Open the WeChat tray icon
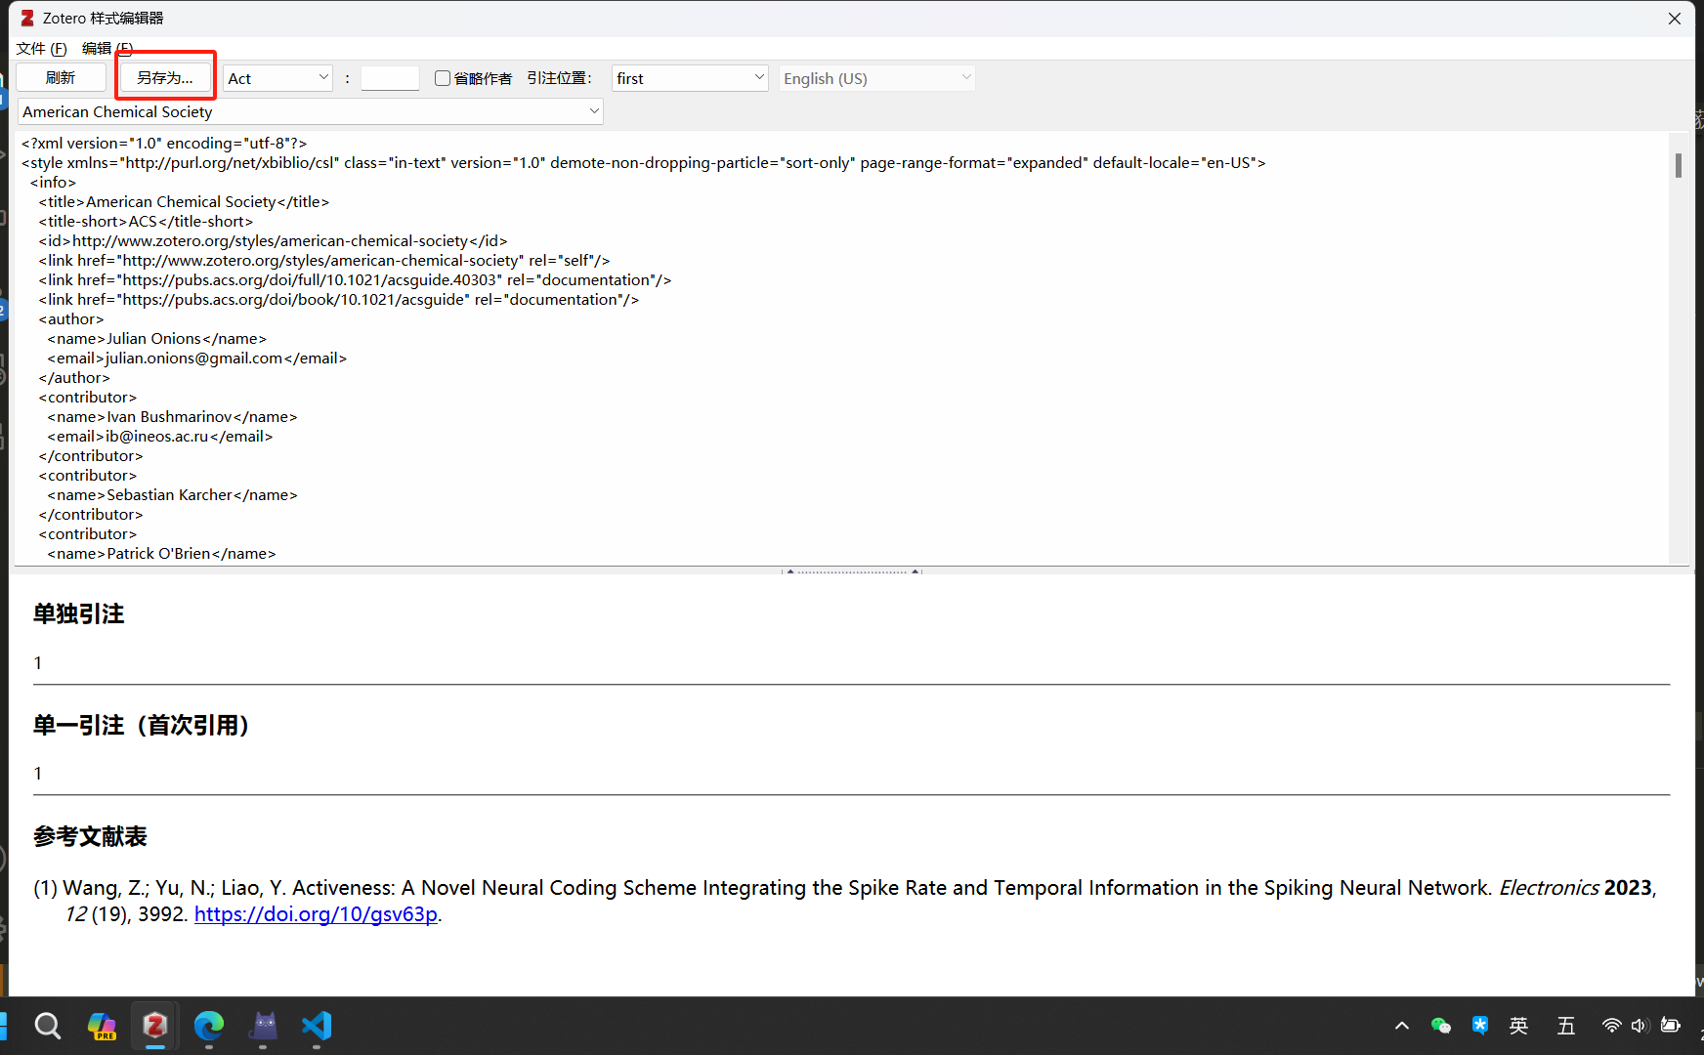The image size is (1704, 1055). click(1440, 1025)
